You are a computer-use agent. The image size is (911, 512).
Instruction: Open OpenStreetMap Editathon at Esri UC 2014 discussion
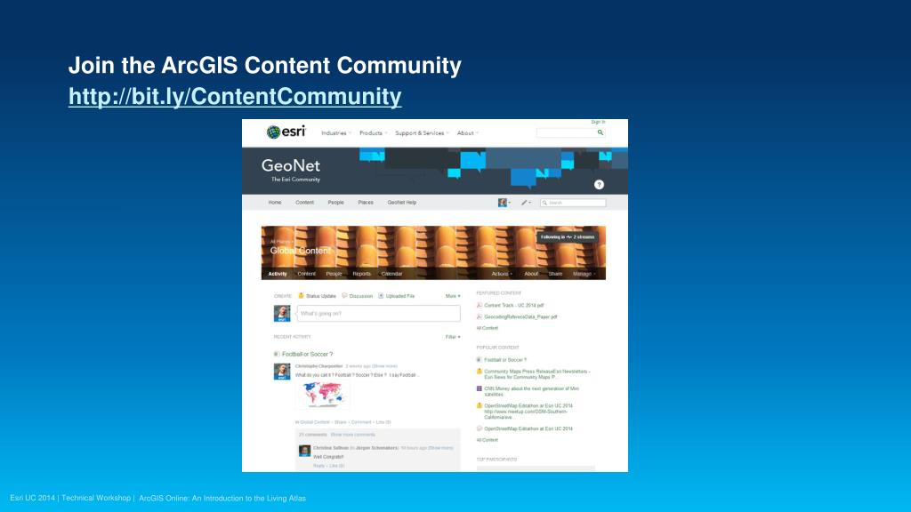point(528,429)
